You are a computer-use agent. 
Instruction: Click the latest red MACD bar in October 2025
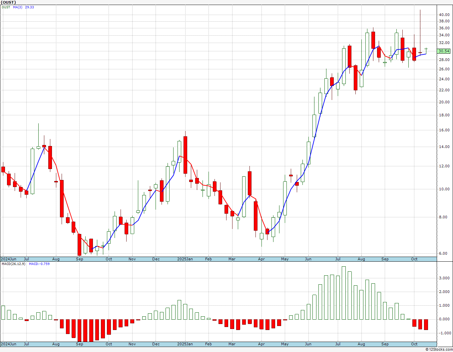pos(426,324)
